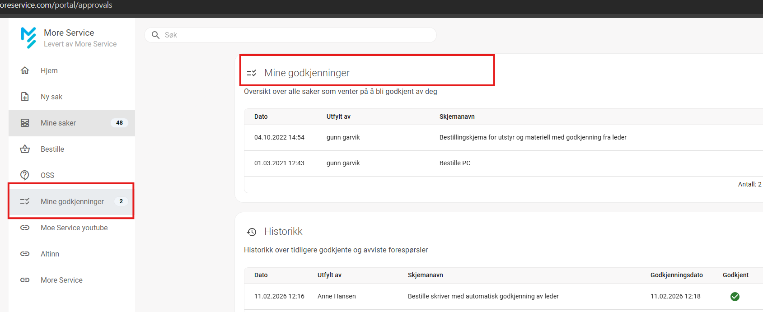The height and width of the screenshot is (312, 763).
Task: Open Mine godkjenninger in the sidebar
Action: tap(72, 201)
